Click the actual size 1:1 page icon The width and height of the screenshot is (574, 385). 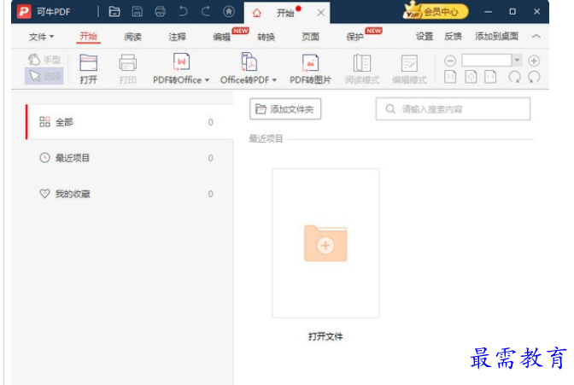(450, 77)
